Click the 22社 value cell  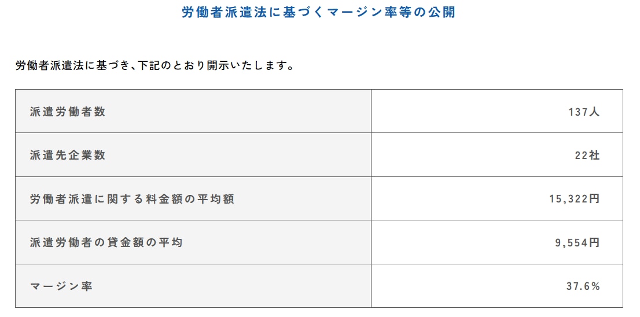(587, 155)
